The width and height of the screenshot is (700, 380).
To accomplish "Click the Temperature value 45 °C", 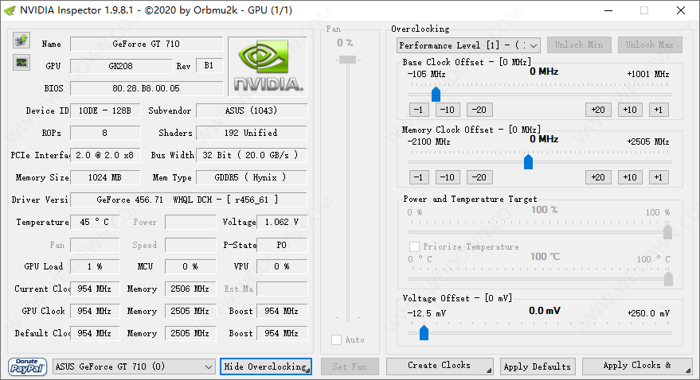I will click(95, 222).
